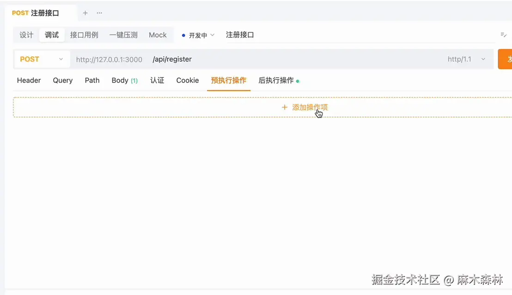The height and width of the screenshot is (295, 512).
Task: Select the Query tab
Action: (63, 80)
